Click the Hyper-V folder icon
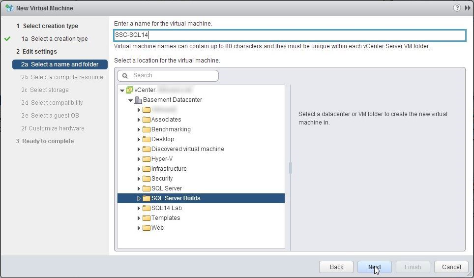The image size is (474, 278). tap(147, 159)
